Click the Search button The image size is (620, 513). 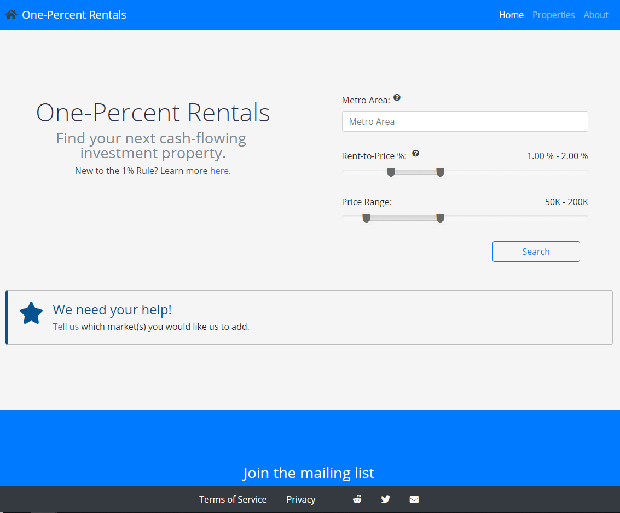tap(536, 252)
